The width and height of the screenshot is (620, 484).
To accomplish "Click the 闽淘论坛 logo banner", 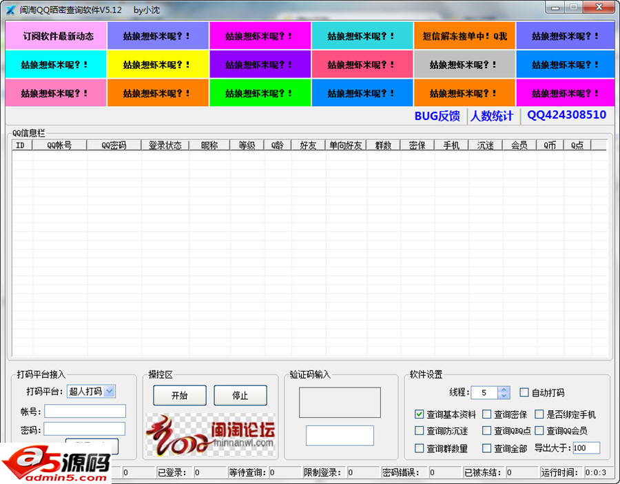I will [x=211, y=434].
